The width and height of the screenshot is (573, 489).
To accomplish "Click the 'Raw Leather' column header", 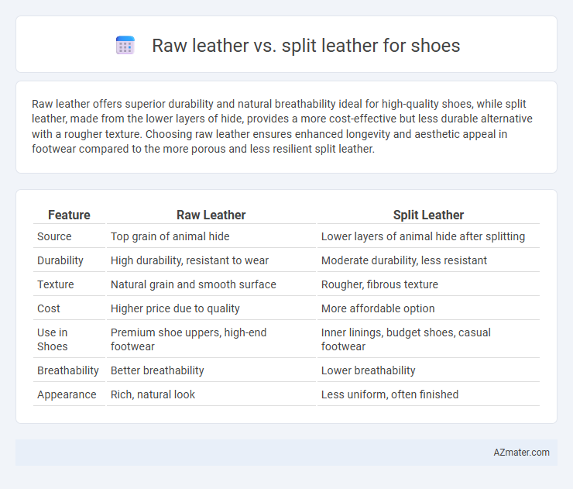I will [211, 215].
